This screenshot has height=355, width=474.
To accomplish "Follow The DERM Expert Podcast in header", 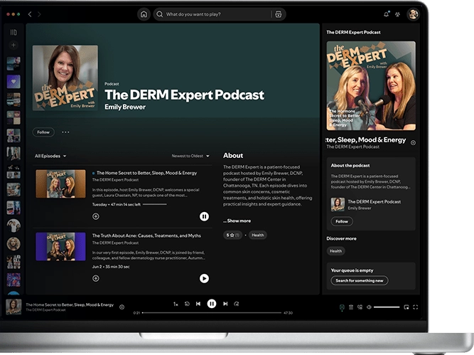I will 43,132.
